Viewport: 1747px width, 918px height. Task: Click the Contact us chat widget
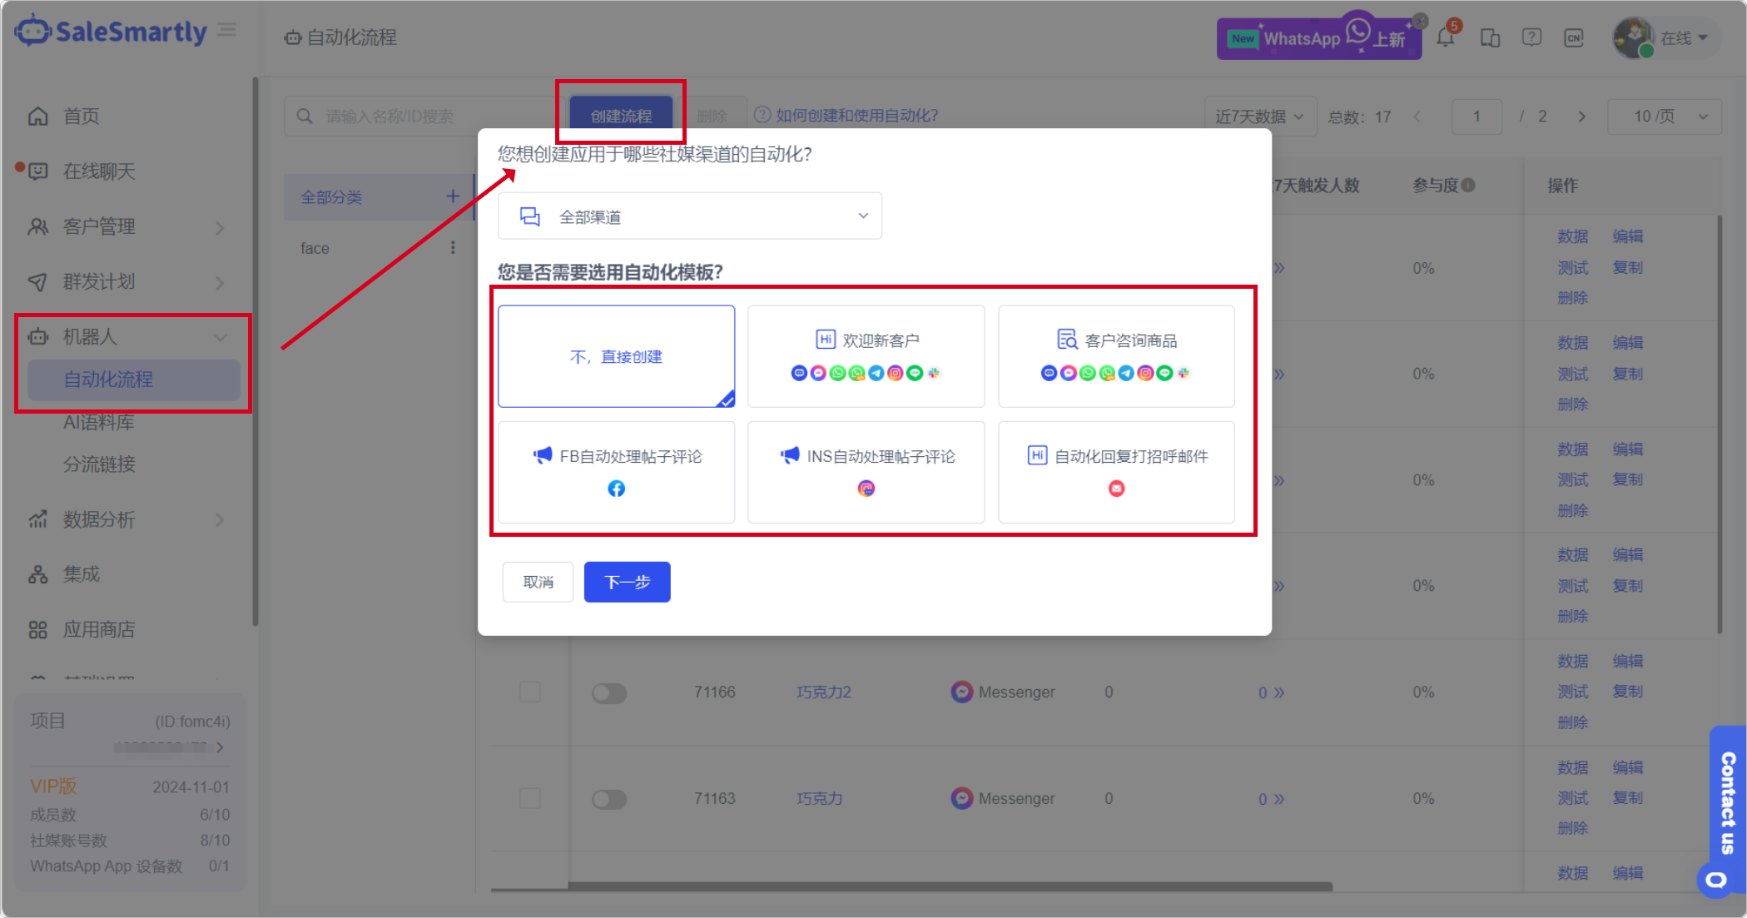1727,803
